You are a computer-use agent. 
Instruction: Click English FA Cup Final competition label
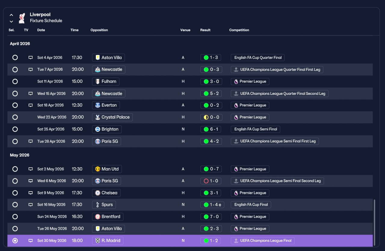click(251, 205)
